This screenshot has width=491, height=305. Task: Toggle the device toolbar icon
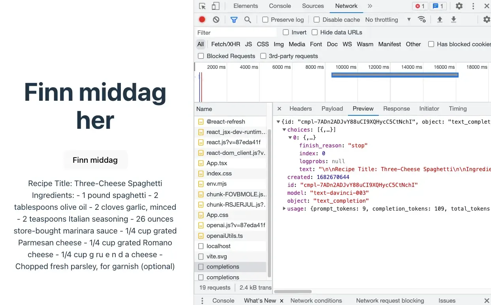pos(215,6)
